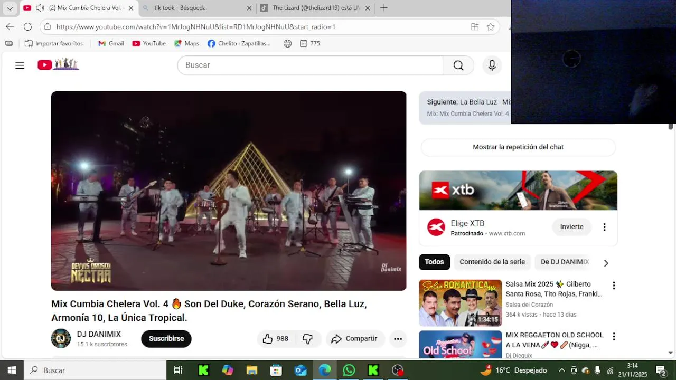Open the Siguiente La Bella Luz playlist panel
The width and height of the screenshot is (676, 380).
pyautogui.click(x=465, y=108)
